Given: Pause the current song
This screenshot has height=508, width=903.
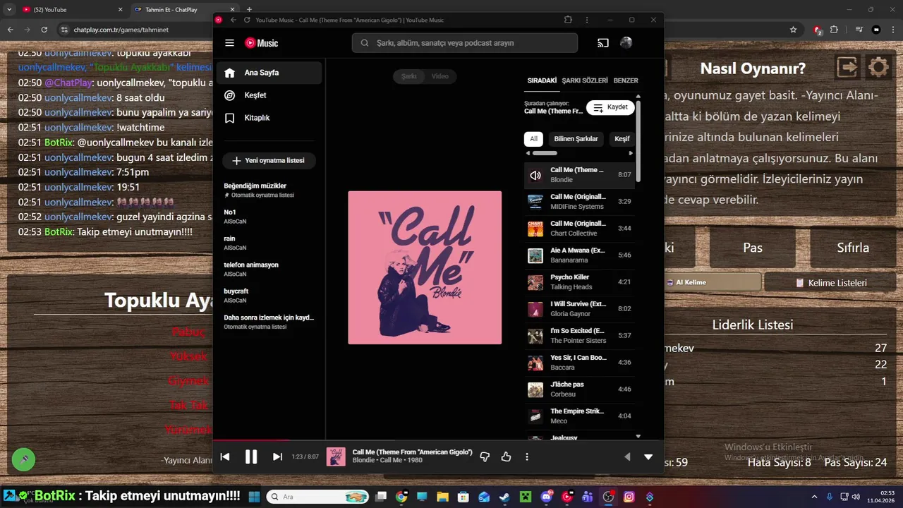Looking at the screenshot, I should pyautogui.click(x=251, y=457).
